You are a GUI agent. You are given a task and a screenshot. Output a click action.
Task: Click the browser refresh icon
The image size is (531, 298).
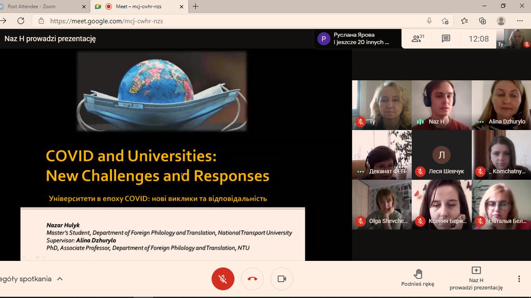pos(21,21)
